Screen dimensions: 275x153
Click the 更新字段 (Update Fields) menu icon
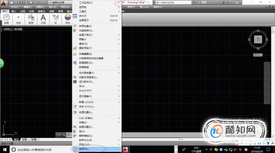[x=75, y=48]
